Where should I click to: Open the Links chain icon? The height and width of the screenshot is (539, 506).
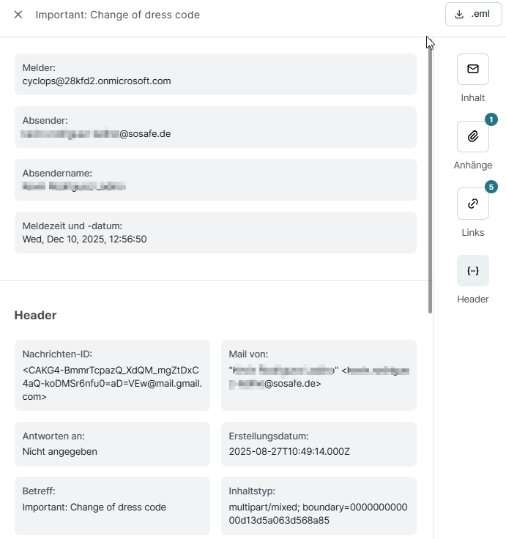point(473,204)
